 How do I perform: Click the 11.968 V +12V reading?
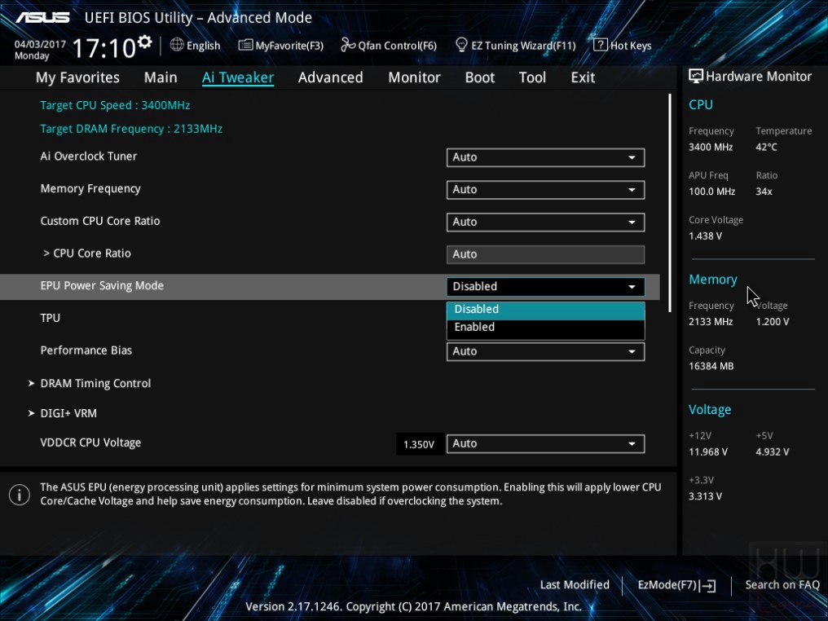[707, 452]
